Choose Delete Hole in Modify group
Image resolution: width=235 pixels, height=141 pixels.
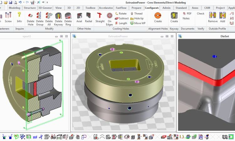pos(31,19)
